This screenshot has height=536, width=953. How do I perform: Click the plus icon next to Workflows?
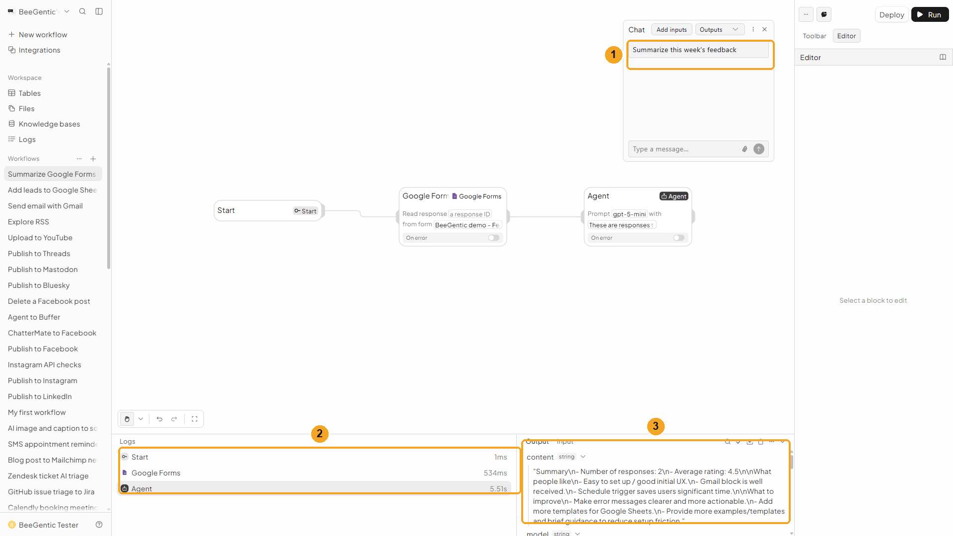tap(93, 159)
